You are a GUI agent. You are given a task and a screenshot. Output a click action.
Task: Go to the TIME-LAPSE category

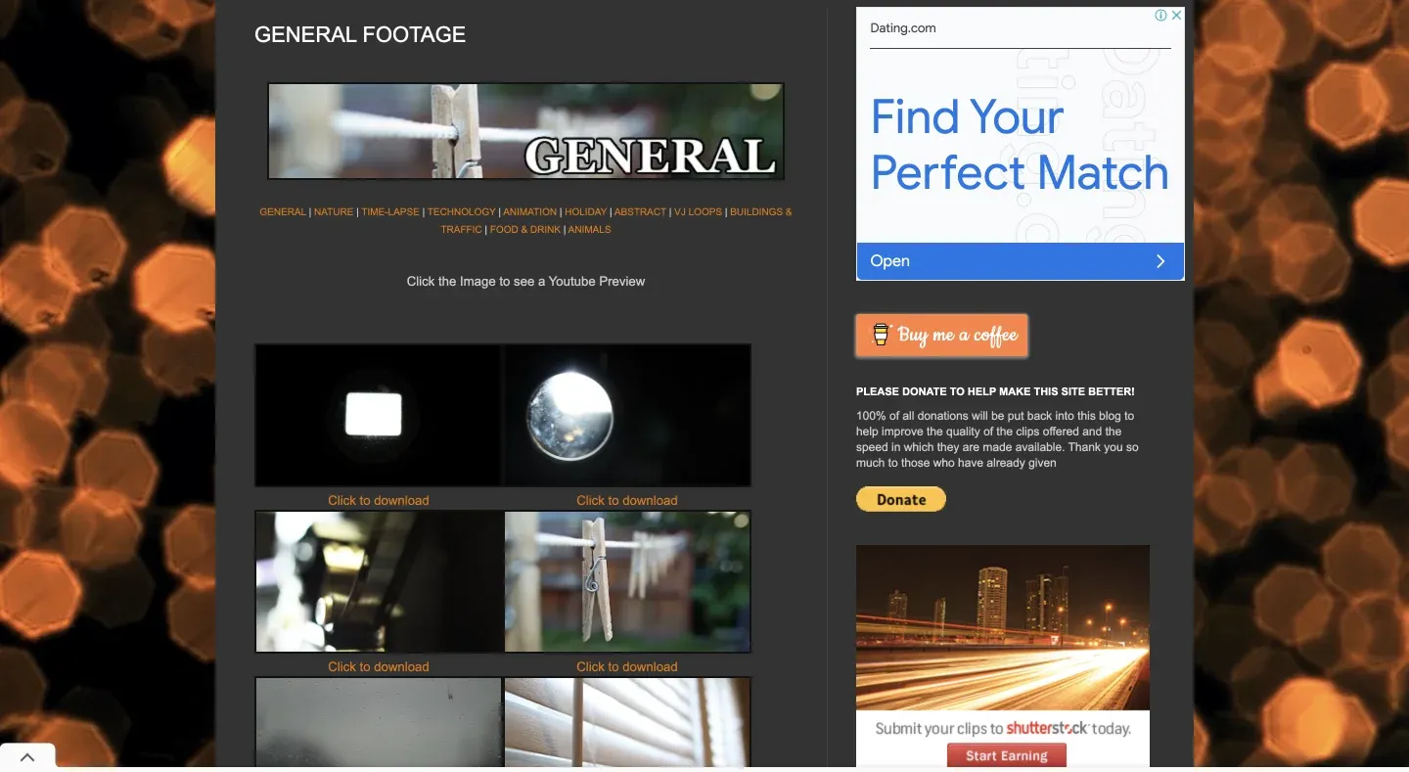390,212
